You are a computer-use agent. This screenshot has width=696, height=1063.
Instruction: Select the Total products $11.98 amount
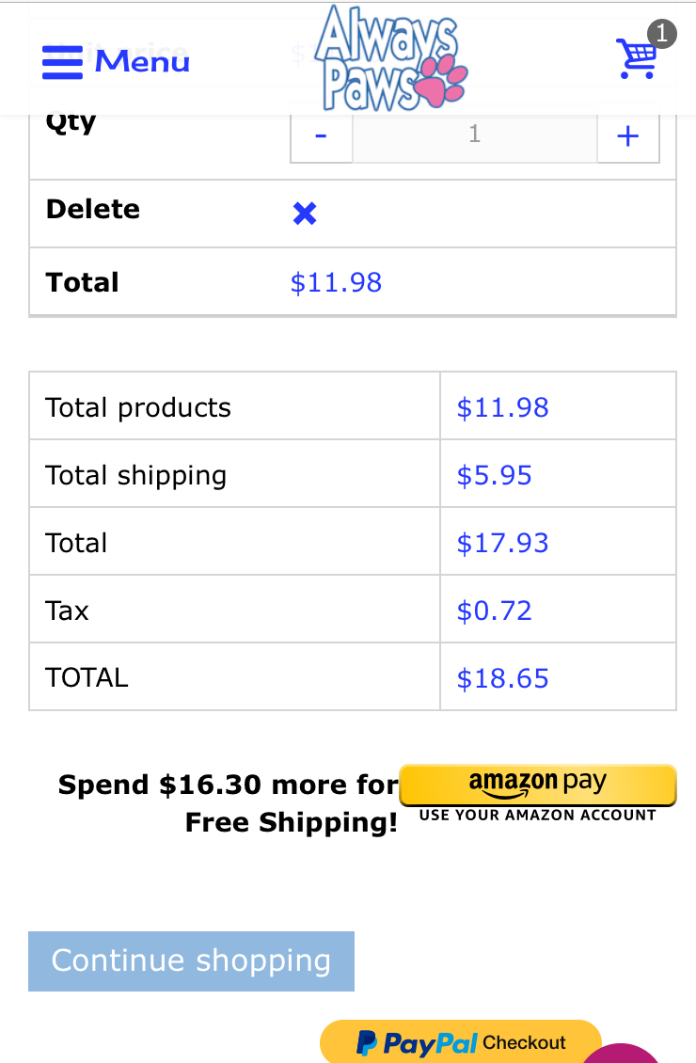pos(502,407)
